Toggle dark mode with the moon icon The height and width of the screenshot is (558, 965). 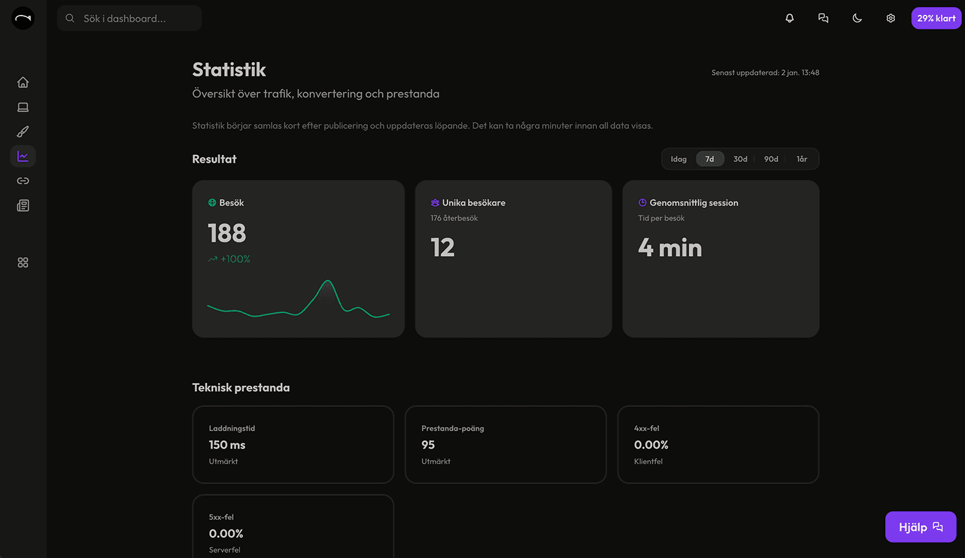pos(857,17)
